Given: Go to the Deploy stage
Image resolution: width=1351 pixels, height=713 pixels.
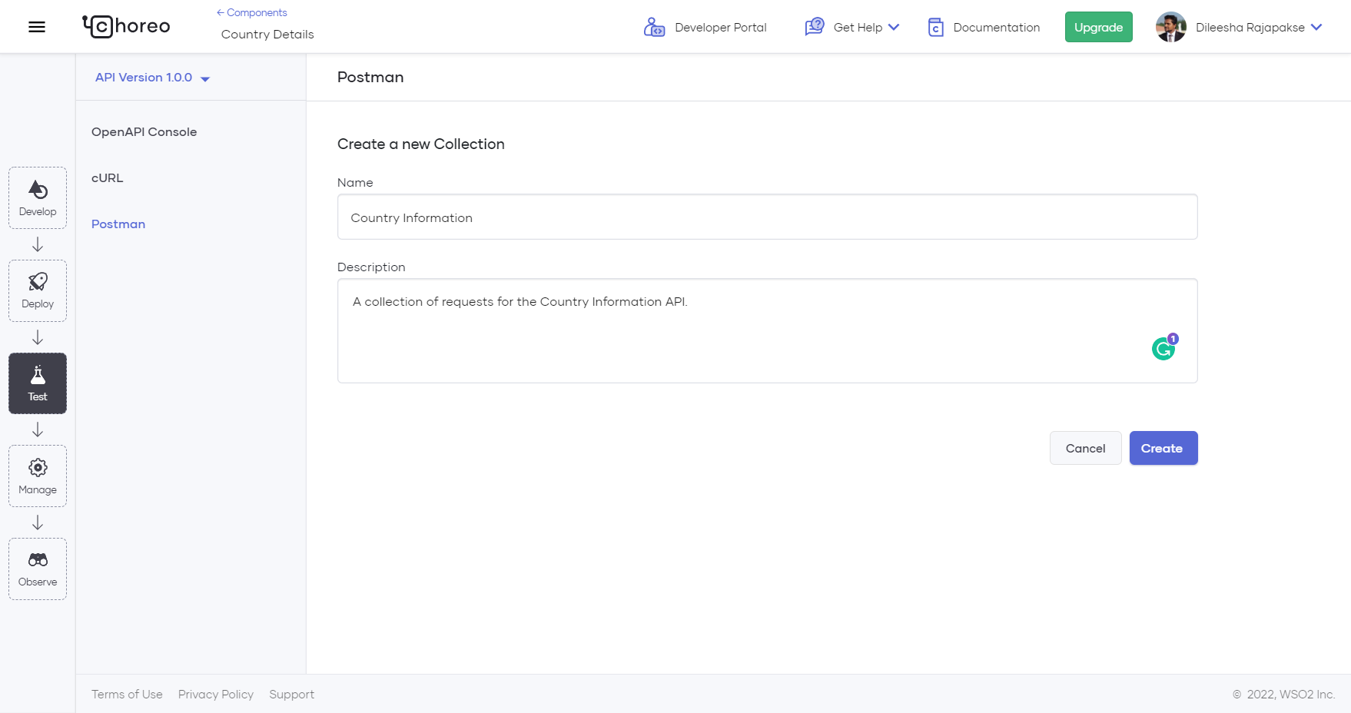Looking at the screenshot, I should (x=38, y=290).
